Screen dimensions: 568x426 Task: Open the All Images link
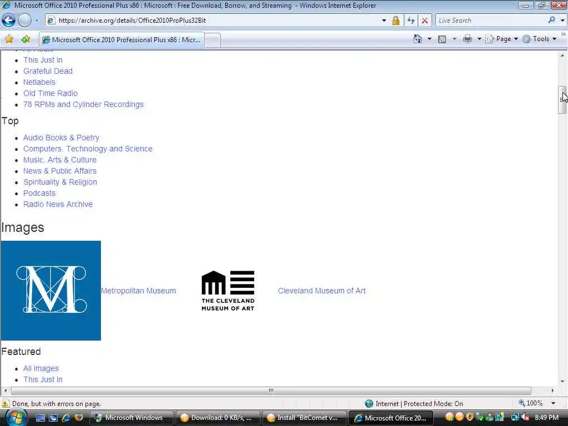(x=41, y=368)
